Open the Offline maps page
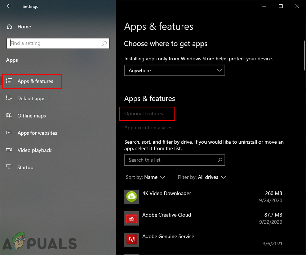306x255 pixels. (32, 116)
